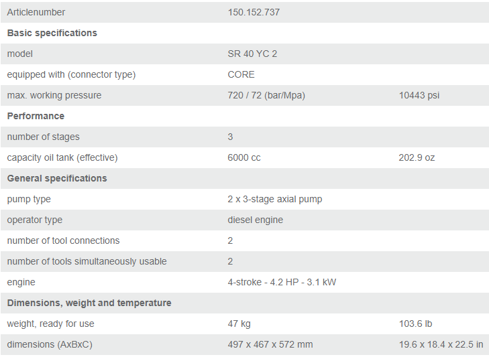Viewport: 489px width, 357px height.
Task: Click the 720 / 72 (bar/Mpa) pressure value
Action: click(266, 95)
